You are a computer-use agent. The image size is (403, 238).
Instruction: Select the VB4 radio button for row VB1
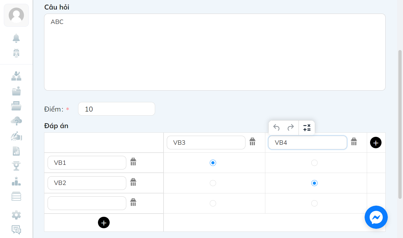(314, 163)
